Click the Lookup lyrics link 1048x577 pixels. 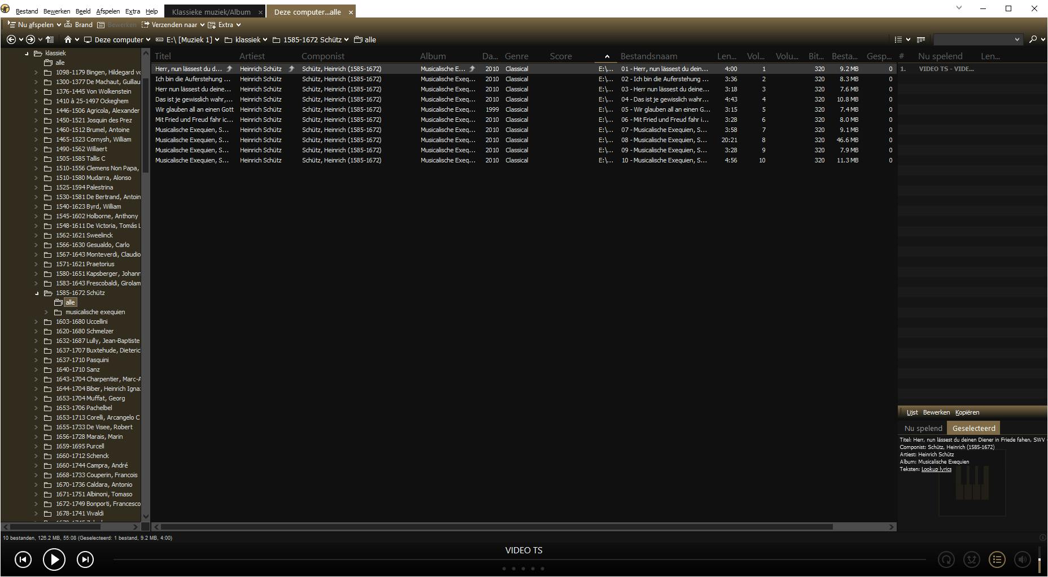(x=936, y=469)
